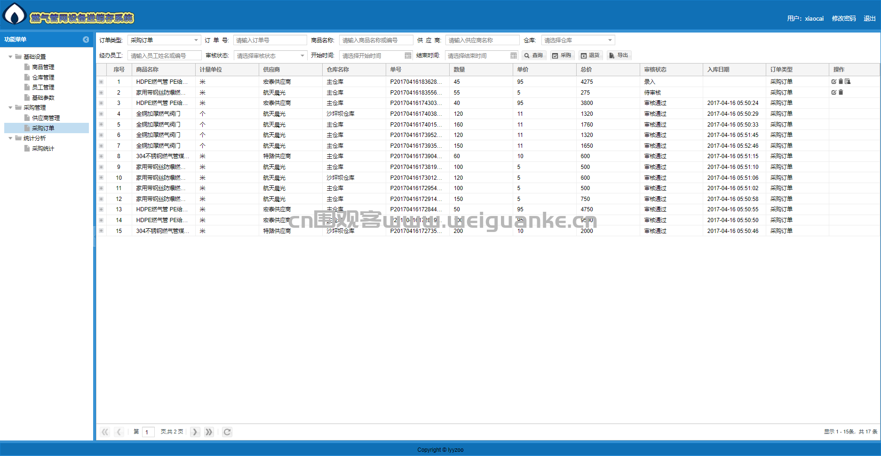Open 仓库管理 in the sidebar
Screen dimensions: 881x456
click(x=43, y=78)
